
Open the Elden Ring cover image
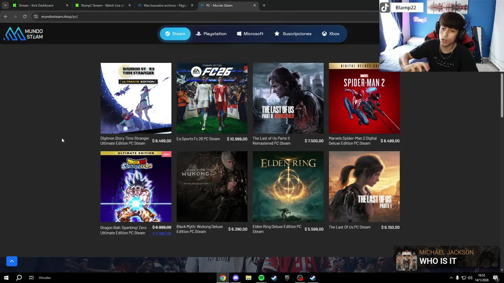(288, 187)
